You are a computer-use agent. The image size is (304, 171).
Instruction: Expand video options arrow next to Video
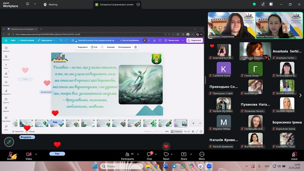pos(36,154)
